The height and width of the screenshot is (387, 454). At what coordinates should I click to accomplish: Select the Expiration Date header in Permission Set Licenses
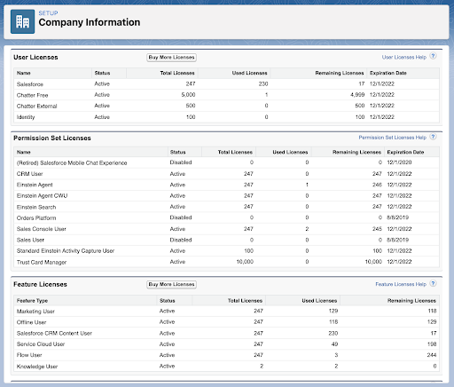click(x=405, y=152)
